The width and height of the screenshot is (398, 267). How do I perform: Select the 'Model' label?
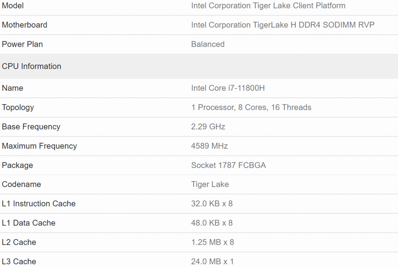(x=13, y=5)
